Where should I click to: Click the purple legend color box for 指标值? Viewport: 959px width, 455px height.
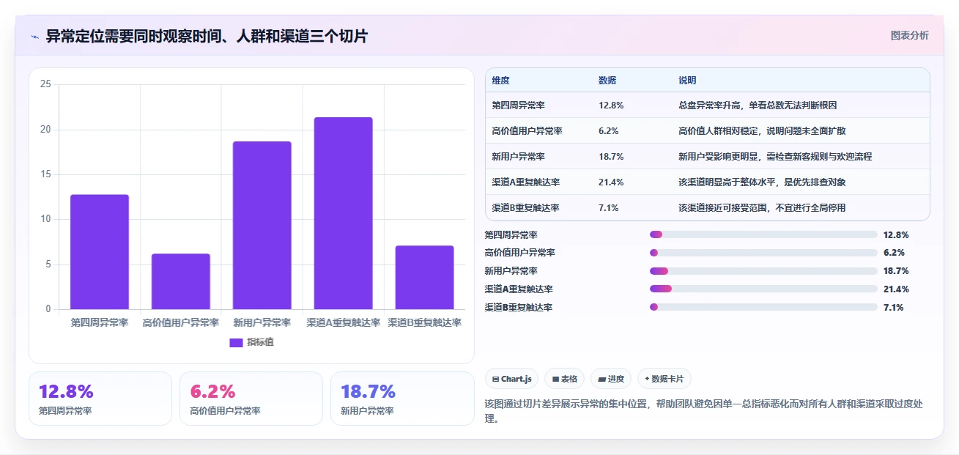pyautogui.click(x=236, y=342)
